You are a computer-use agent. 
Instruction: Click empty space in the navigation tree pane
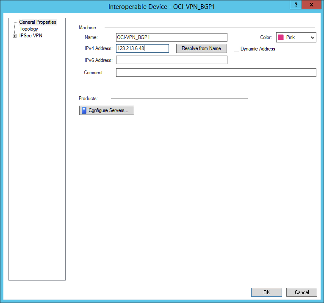tap(37, 170)
